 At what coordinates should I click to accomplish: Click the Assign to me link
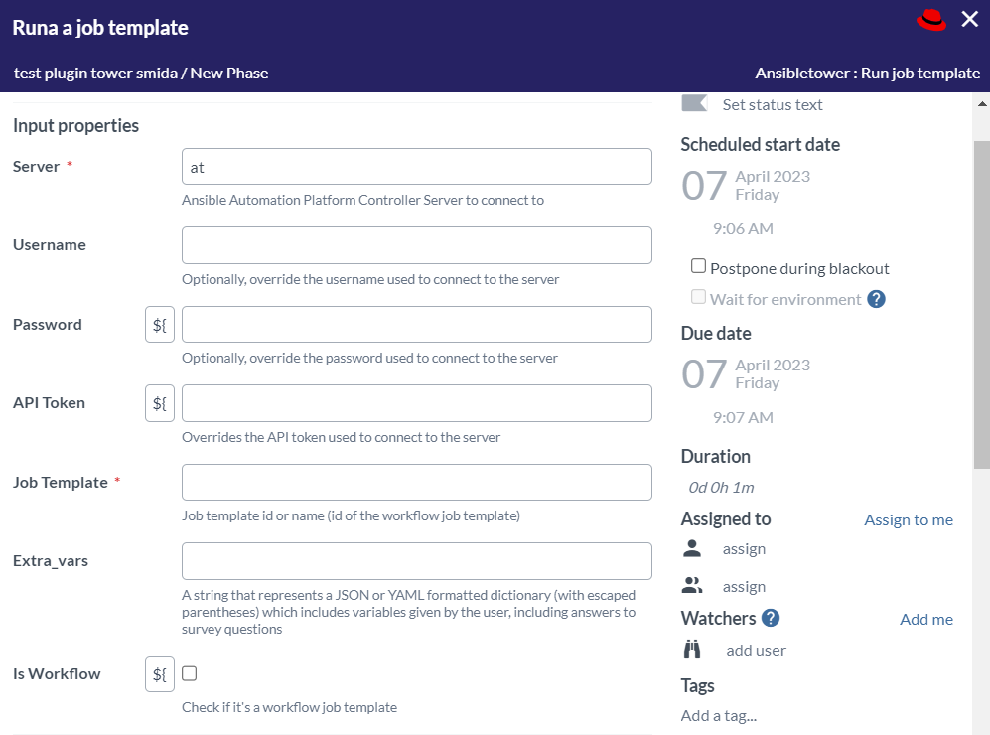point(908,519)
